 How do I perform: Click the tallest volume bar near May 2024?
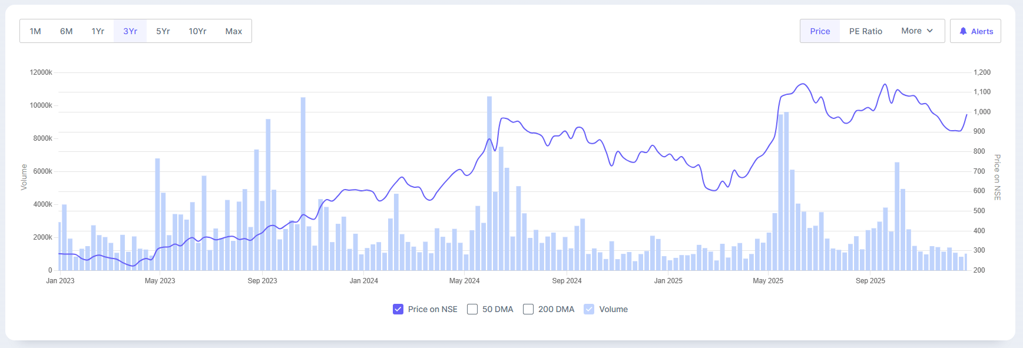click(489, 183)
